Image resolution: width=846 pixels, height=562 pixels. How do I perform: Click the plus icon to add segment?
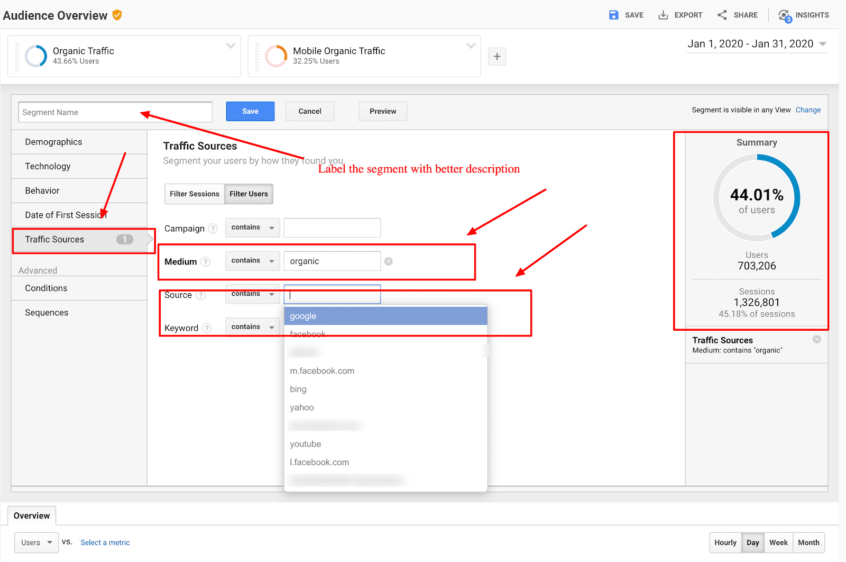[x=497, y=57]
